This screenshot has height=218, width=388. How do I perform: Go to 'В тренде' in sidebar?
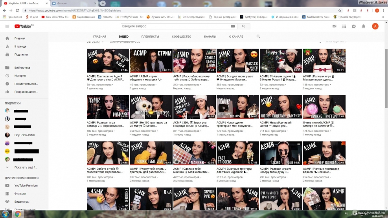point(20,46)
